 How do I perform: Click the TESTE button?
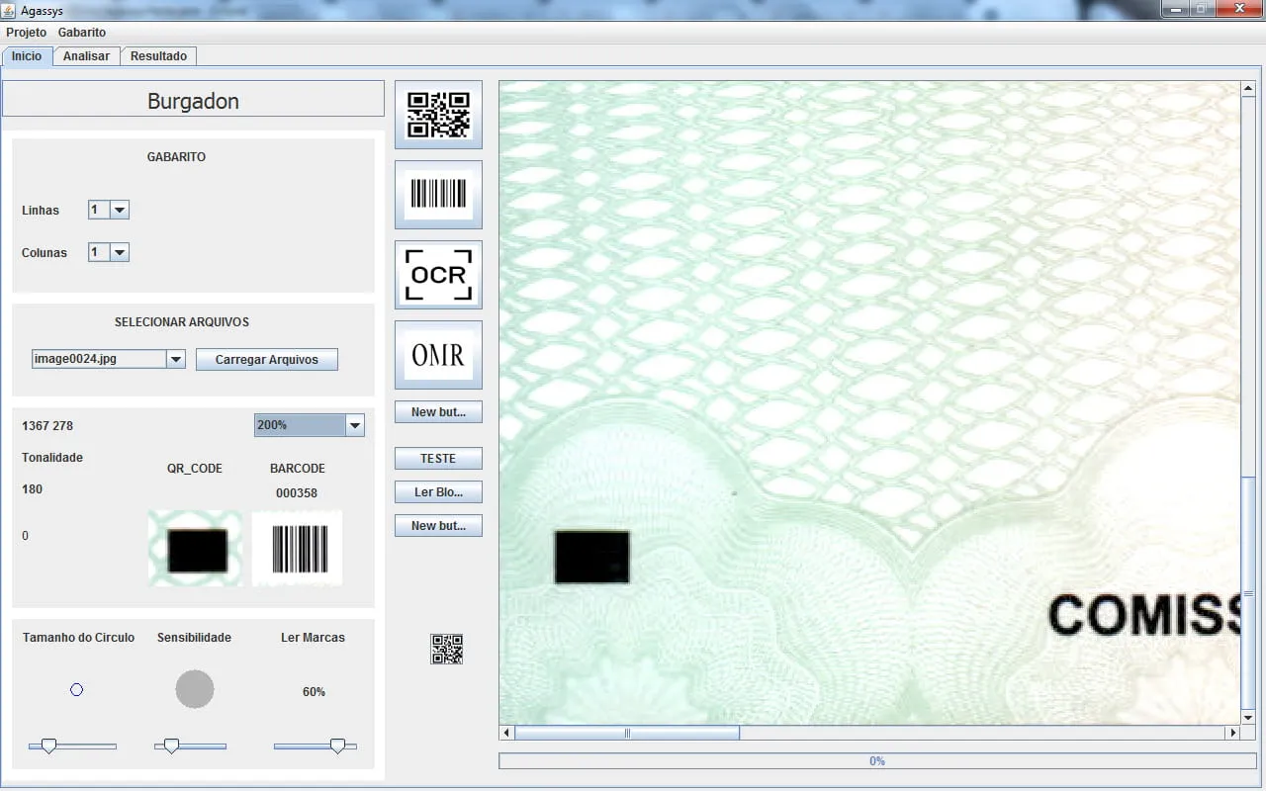pos(438,459)
